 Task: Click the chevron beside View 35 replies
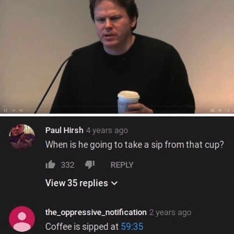tap(115, 183)
